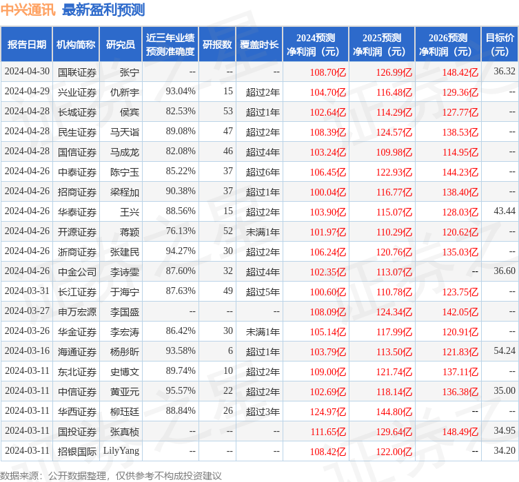The width and height of the screenshot is (519, 482).
Task: Click accuracy value 76.13%
Action: (x=181, y=231)
